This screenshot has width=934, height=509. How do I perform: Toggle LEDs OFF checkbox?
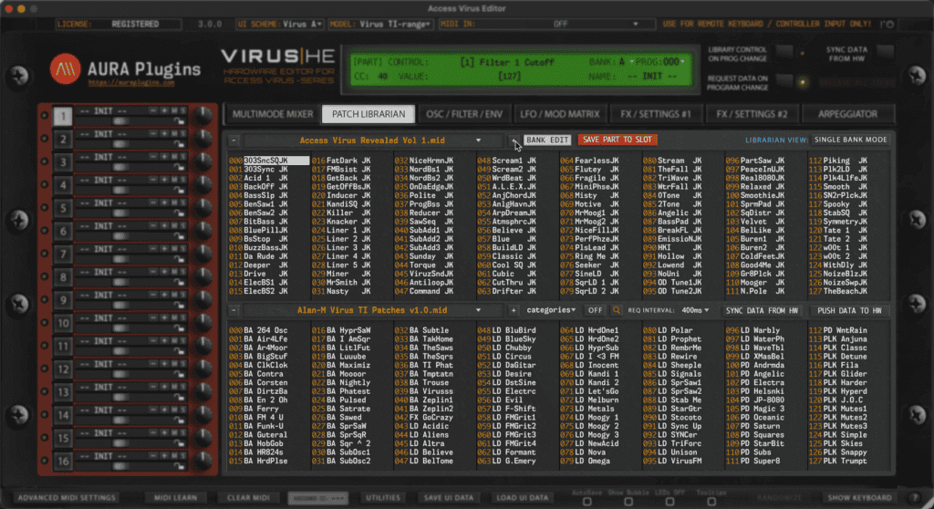pyautogui.click(x=669, y=502)
